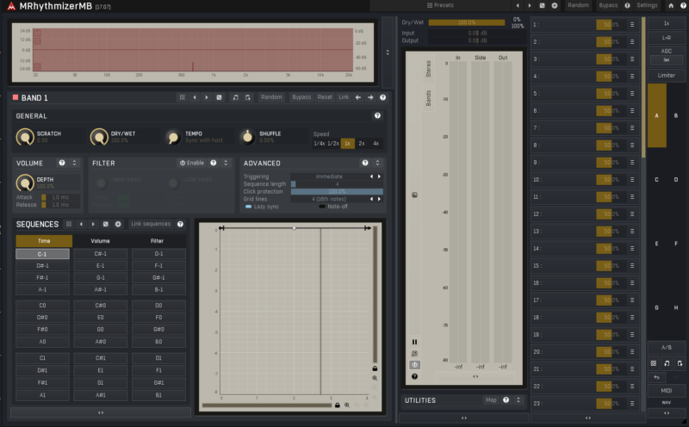Open the Presets dropdown in top bar
The width and height of the screenshot is (689, 427).
439,5
